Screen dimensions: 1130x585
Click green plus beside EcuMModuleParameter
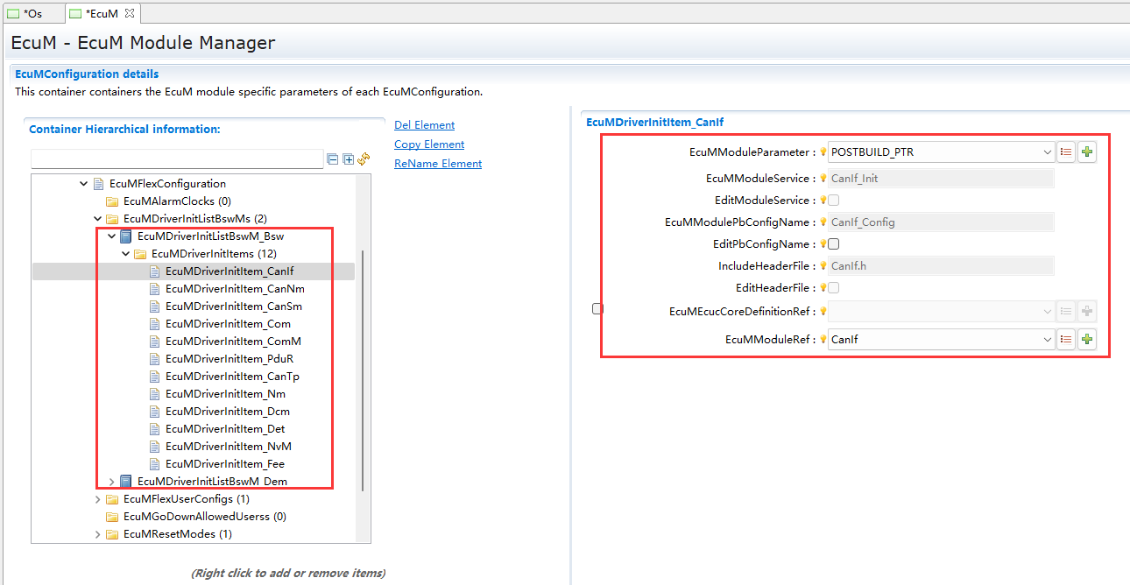tap(1087, 152)
